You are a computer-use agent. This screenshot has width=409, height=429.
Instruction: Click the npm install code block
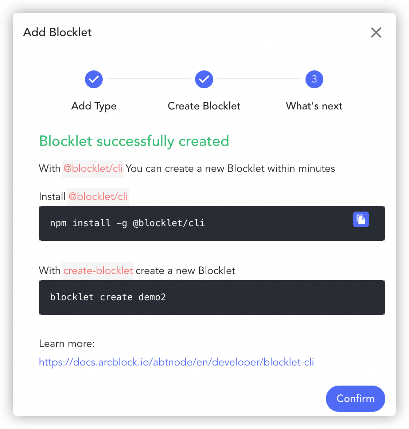pyautogui.click(x=212, y=224)
